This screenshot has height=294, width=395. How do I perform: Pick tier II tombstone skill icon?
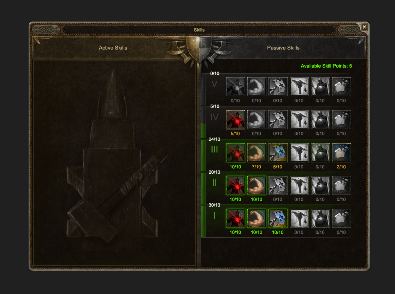coord(341,185)
